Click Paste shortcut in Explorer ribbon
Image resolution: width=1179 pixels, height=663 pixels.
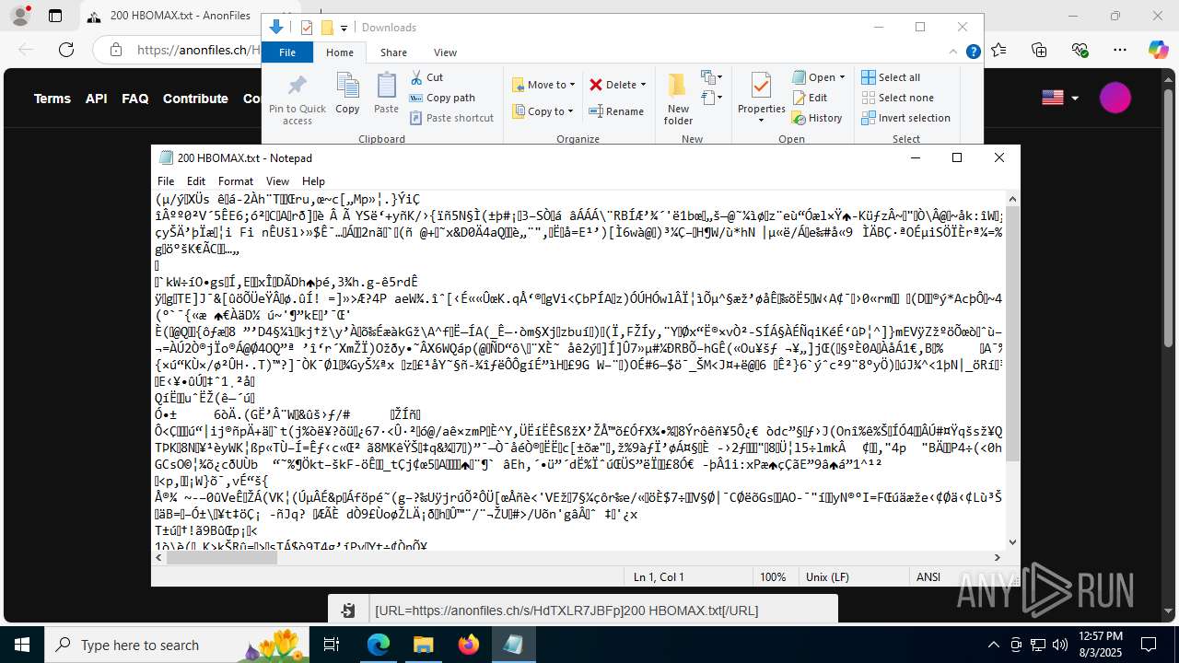click(x=451, y=118)
